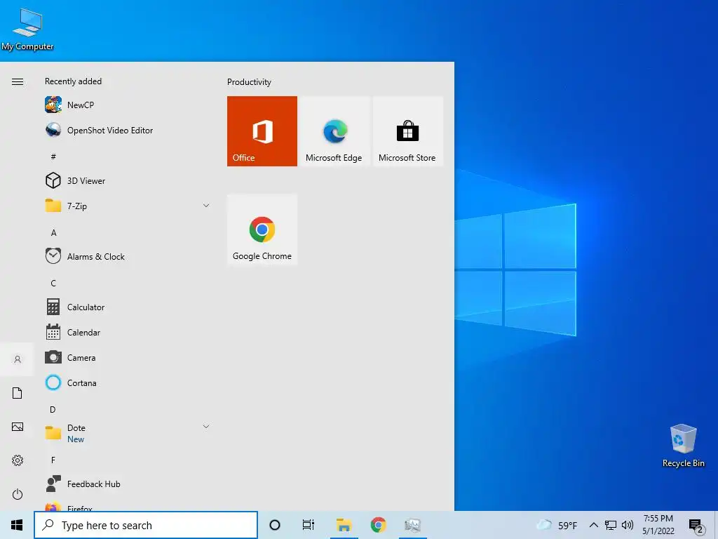Open network status icon in system tray

(611, 525)
